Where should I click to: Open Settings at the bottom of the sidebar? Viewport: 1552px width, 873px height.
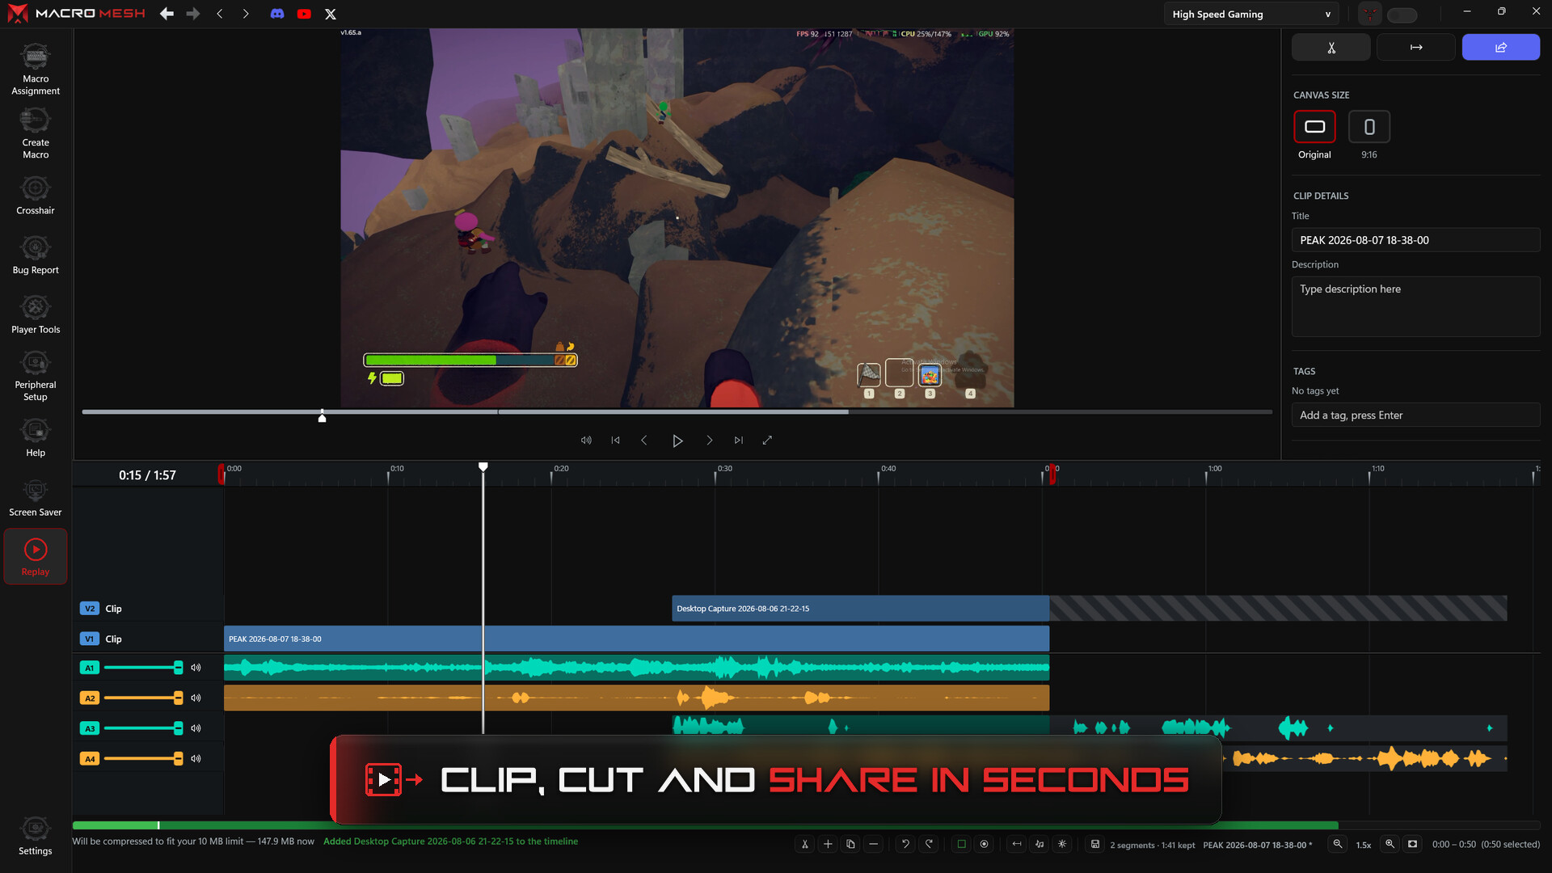coord(36,837)
